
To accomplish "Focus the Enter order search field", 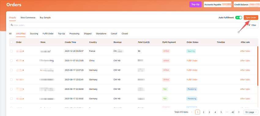I will (x=127, y=25).
